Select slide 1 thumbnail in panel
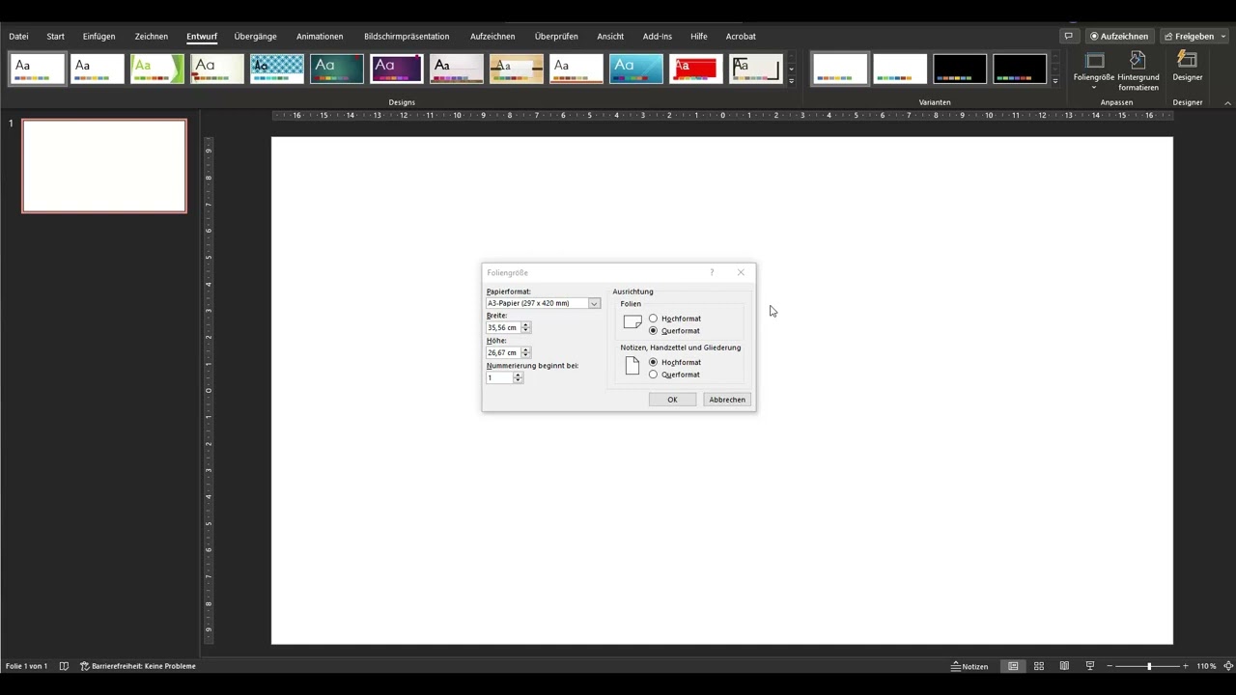The image size is (1236, 695). point(104,166)
